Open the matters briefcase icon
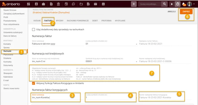The height and width of the screenshot is (105, 198). [x=43, y=4]
